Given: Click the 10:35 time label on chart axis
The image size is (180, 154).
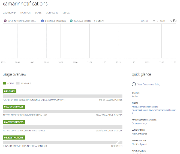Looking at the screenshot, I should click(x=3, y=62).
